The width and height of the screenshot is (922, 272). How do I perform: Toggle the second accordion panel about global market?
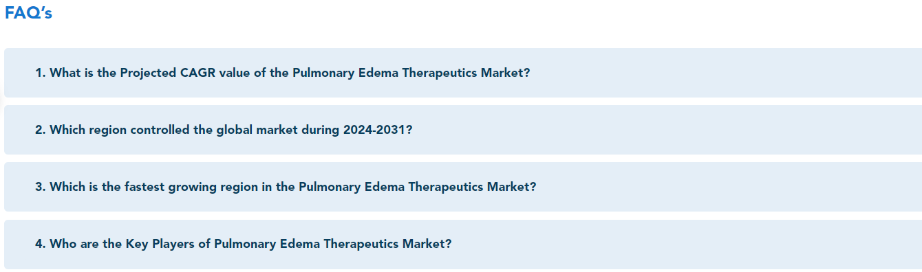click(x=462, y=130)
